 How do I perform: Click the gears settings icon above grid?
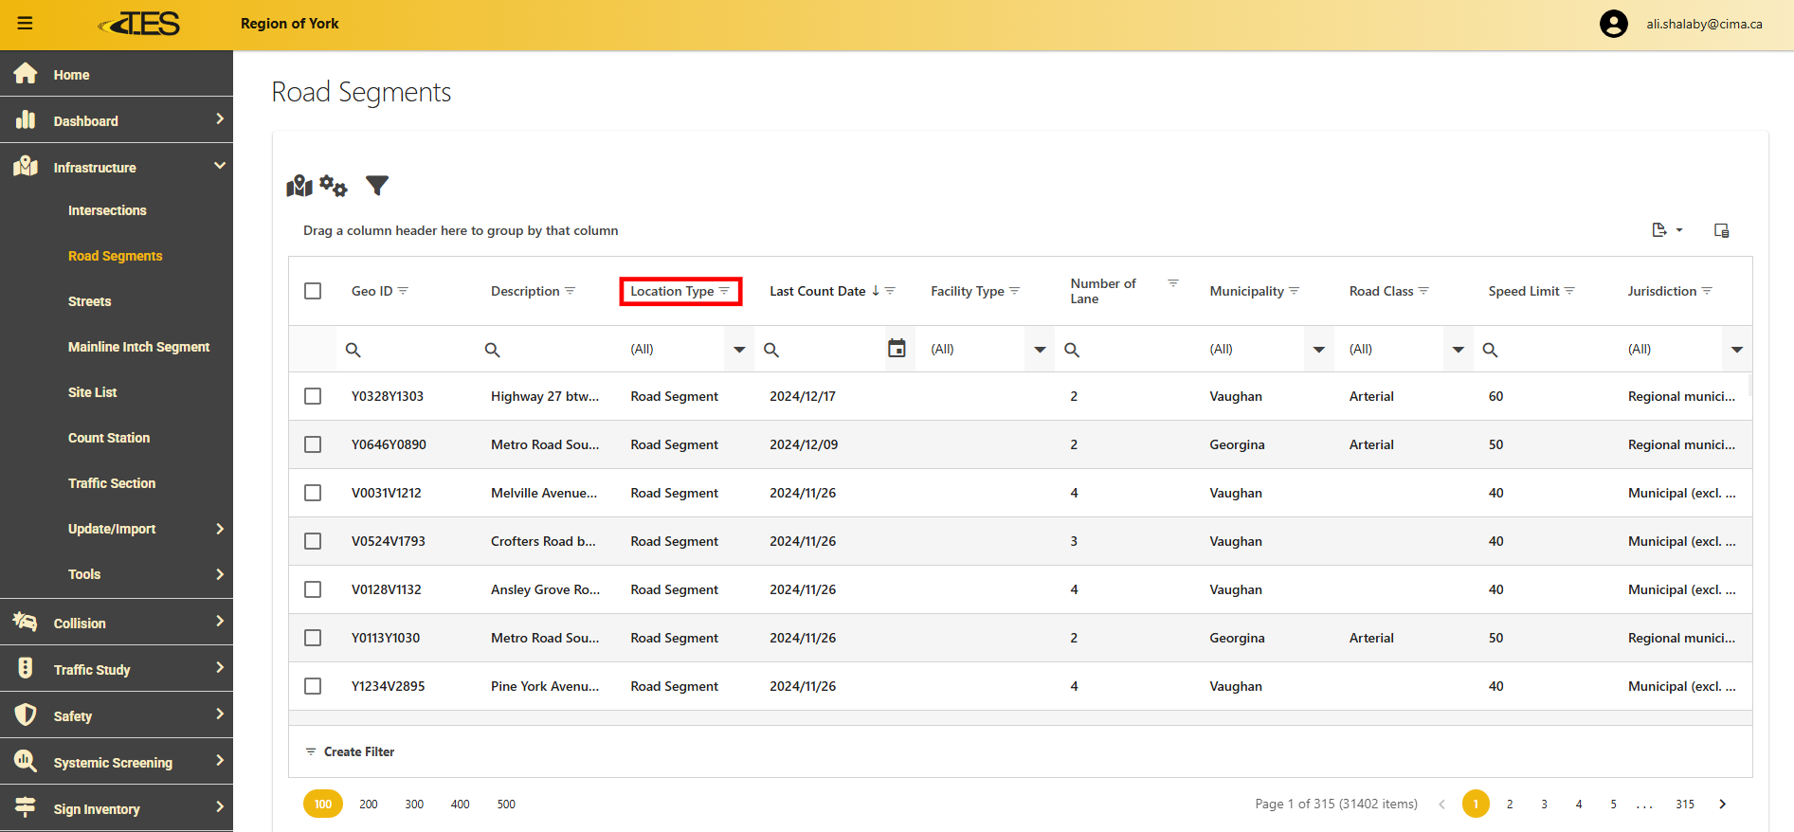pyautogui.click(x=334, y=186)
